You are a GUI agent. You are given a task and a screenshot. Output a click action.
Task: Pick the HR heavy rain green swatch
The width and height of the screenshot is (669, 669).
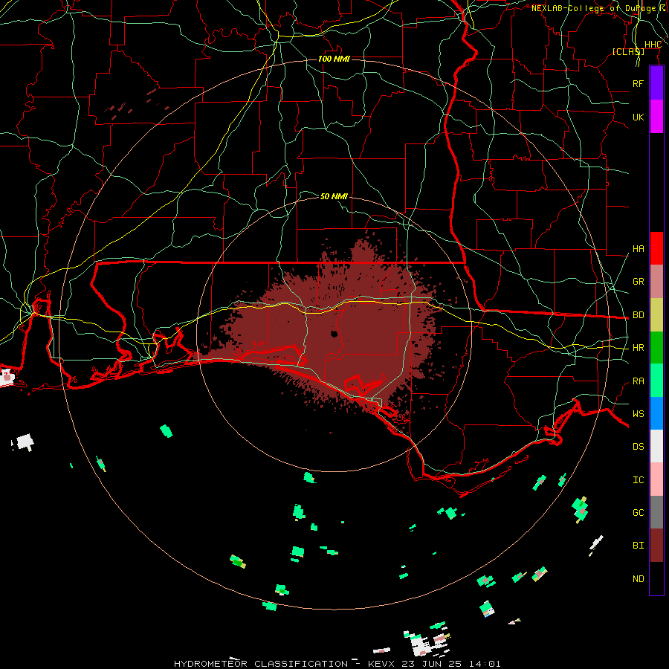click(656, 348)
